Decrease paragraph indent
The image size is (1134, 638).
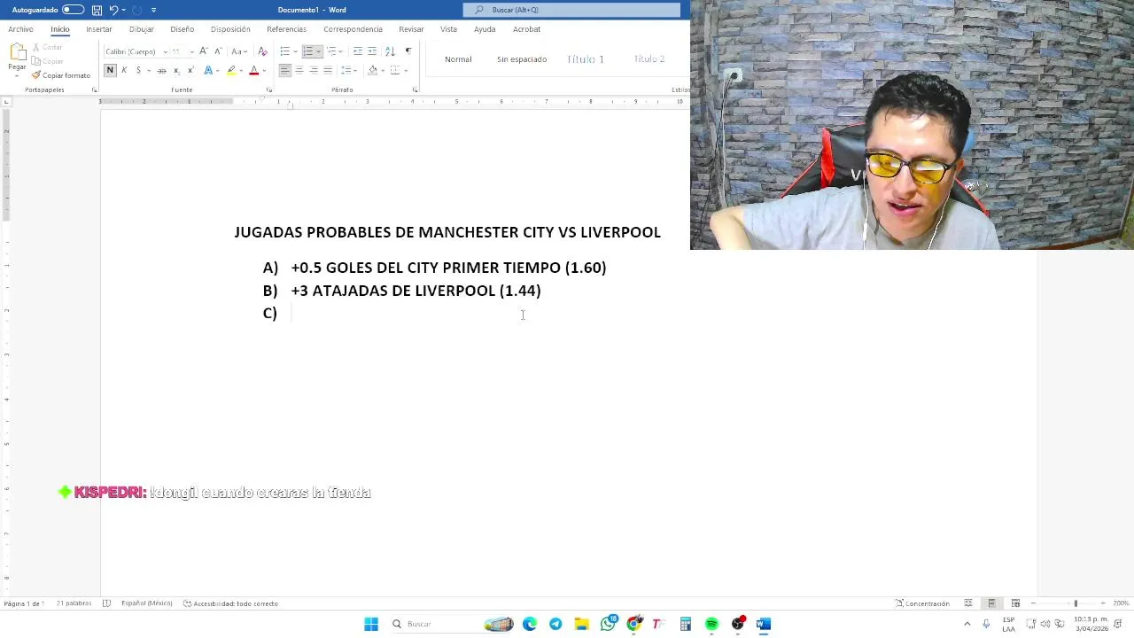358,51
